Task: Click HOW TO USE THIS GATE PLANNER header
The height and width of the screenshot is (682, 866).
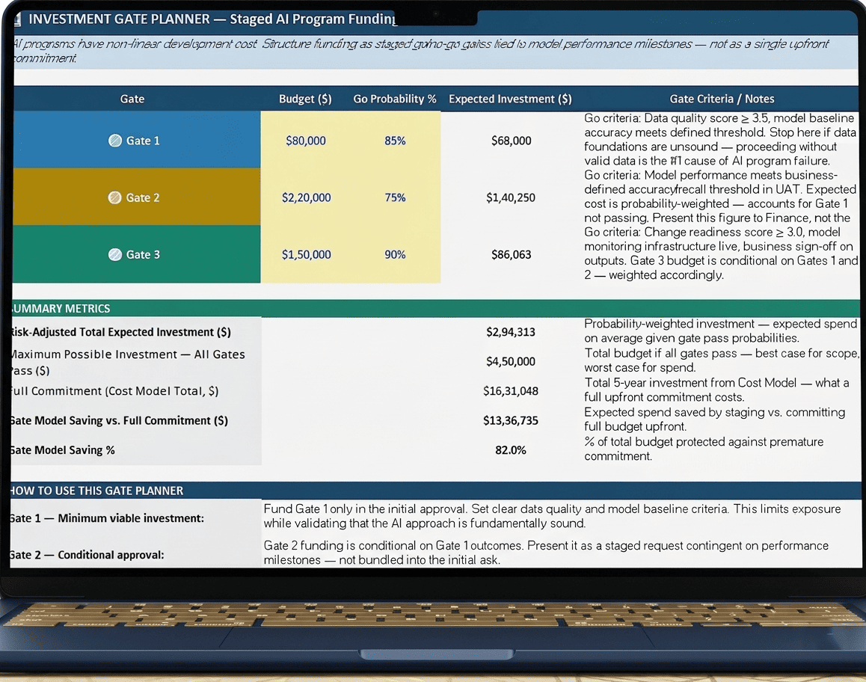Action: tap(436, 491)
